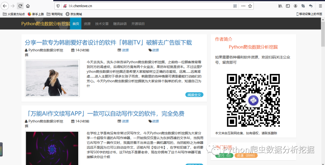Open the dark purple spiral thumbnail

[52, 148]
